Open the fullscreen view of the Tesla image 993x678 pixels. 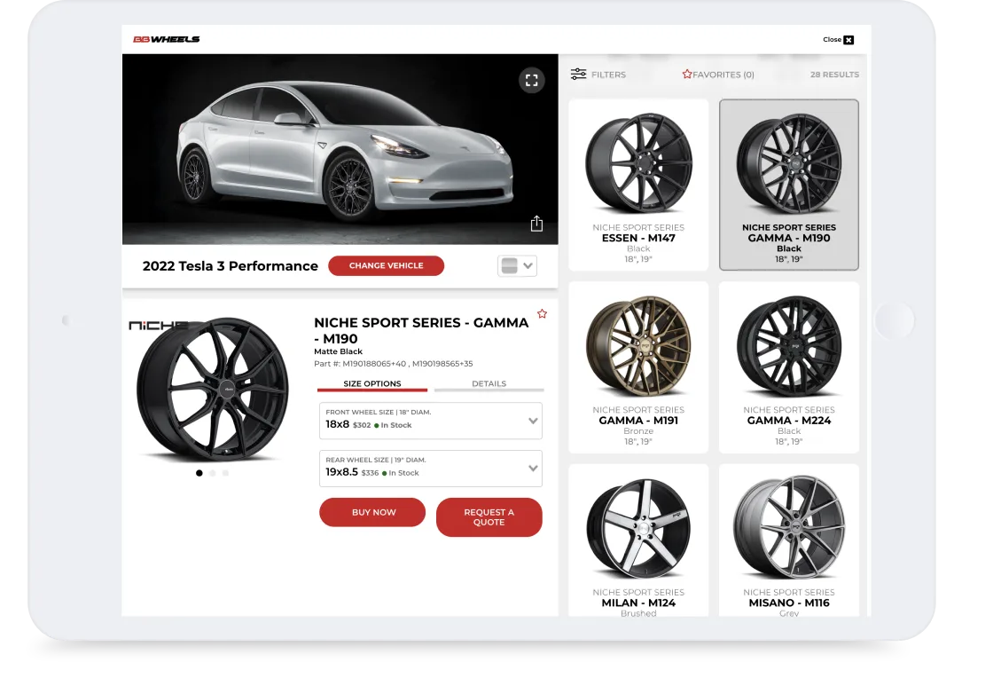pyautogui.click(x=532, y=80)
